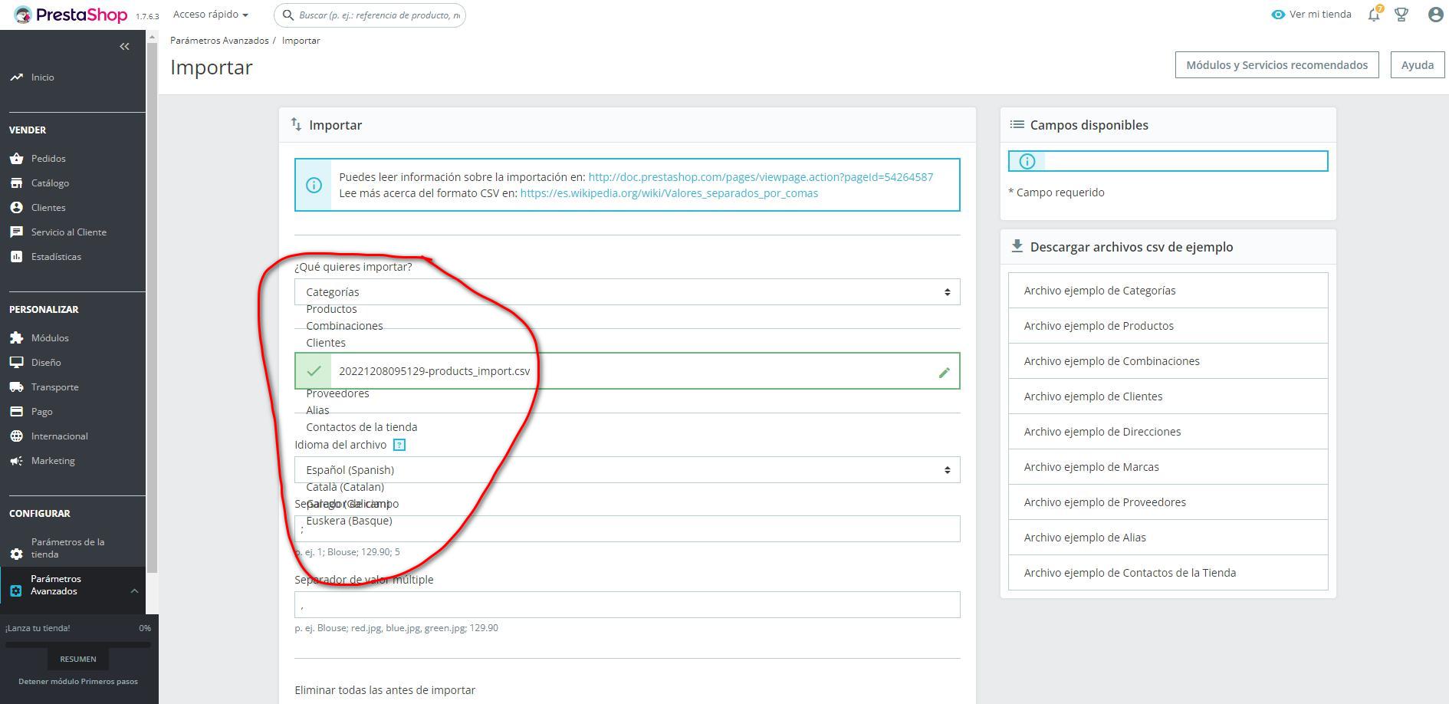Image resolution: width=1449 pixels, height=704 pixels.
Task: Click the PrestaShop logo
Action: 71,15
